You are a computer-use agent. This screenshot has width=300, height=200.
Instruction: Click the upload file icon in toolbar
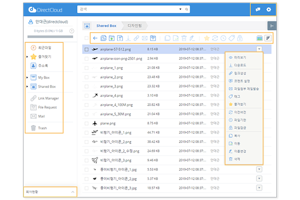pos(120,38)
